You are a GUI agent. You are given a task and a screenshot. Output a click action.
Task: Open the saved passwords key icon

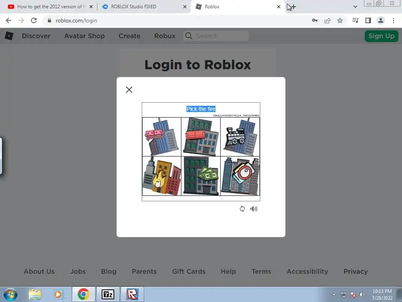315,20
